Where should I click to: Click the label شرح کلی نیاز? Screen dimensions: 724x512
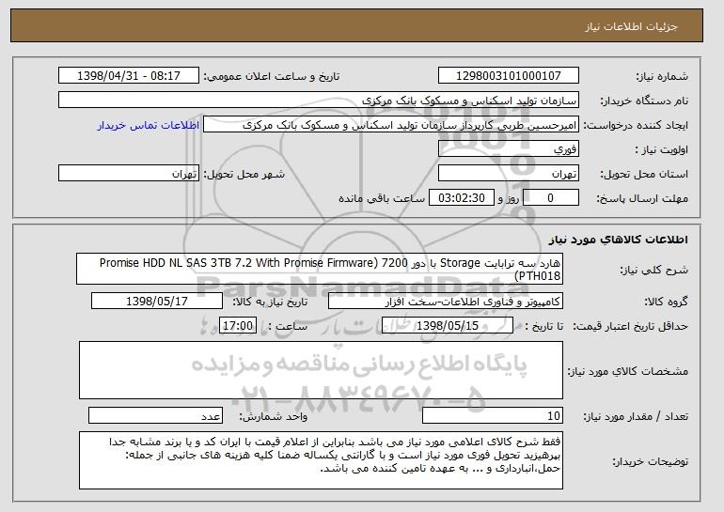click(653, 270)
